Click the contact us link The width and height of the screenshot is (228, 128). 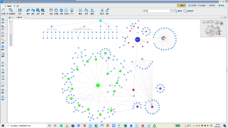click(211, 6)
